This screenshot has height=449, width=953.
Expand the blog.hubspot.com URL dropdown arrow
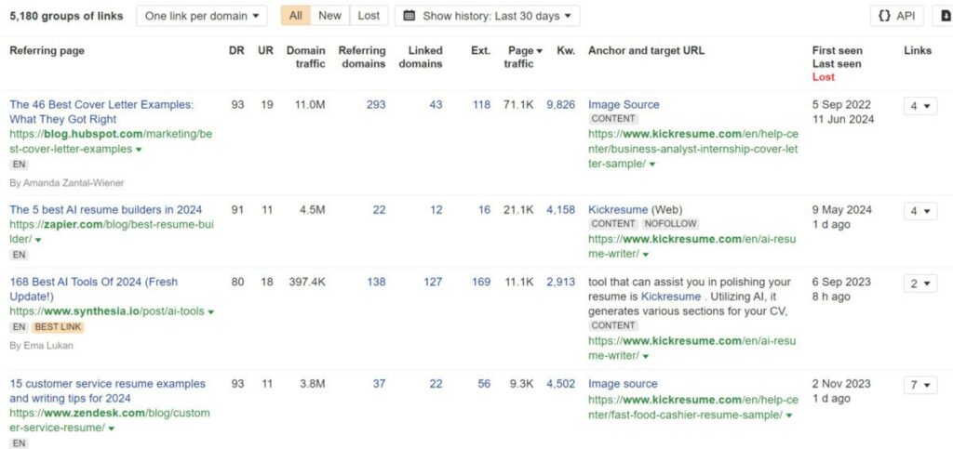click(x=139, y=150)
